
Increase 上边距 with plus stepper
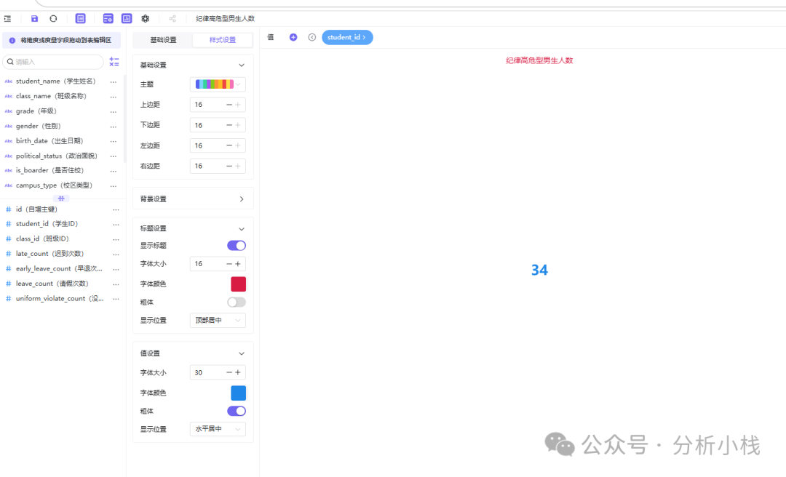[x=238, y=105]
